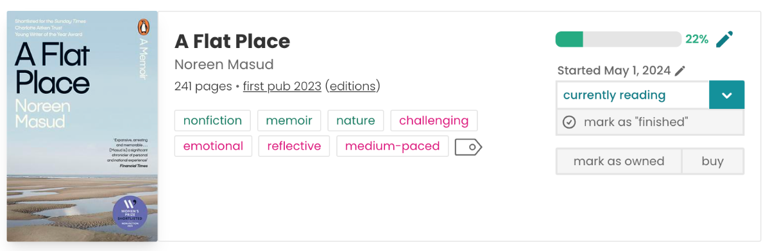770x251 pixels.
Task: Edit reading progress with the pencil icon
Action: tap(724, 40)
